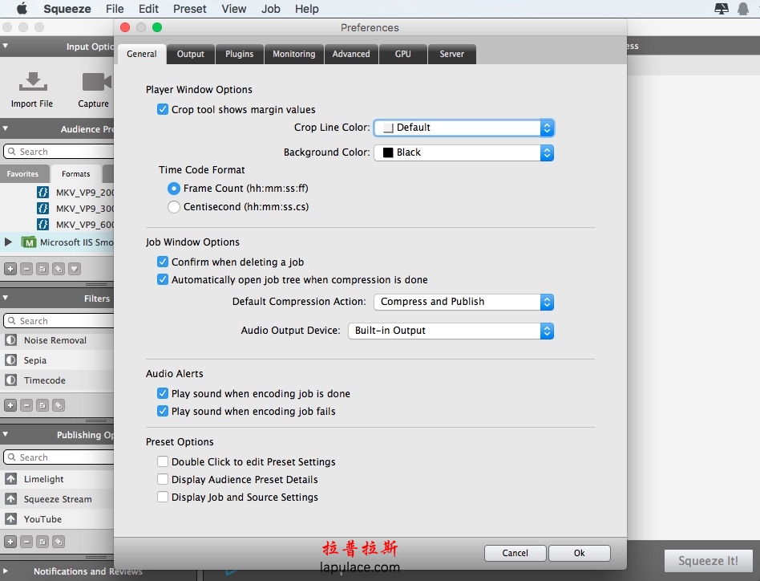Image resolution: width=760 pixels, height=581 pixels.
Task: Toggle Automatically open job tree option
Action: (x=163, y=280)
